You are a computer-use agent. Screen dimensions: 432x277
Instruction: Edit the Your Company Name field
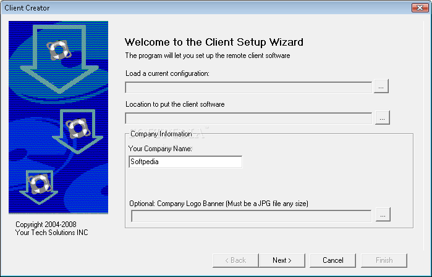coord(185,162)
